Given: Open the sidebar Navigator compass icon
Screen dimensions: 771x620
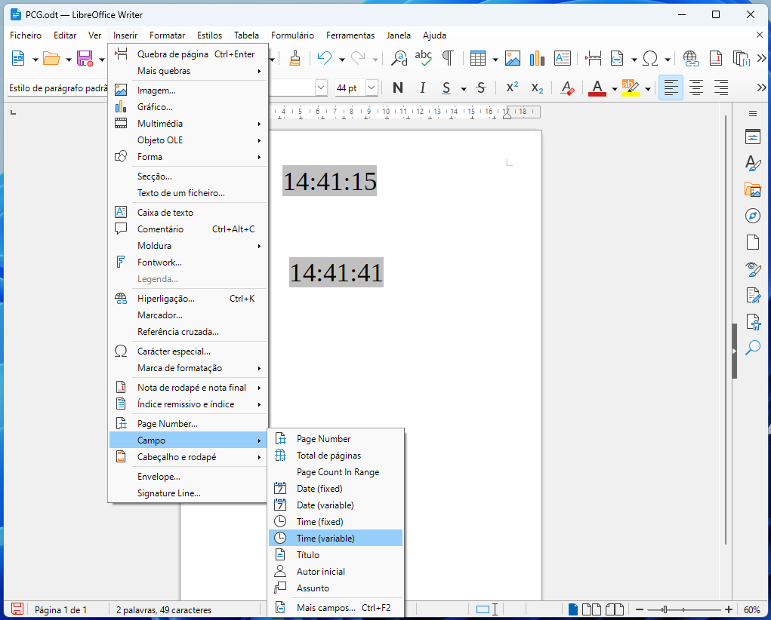Looking at the screenshot, I should pyautogui.click(x=752, y=216).
